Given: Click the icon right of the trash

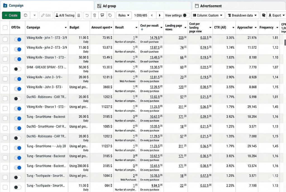Looking at the screenshot, I should click(102, 15).
